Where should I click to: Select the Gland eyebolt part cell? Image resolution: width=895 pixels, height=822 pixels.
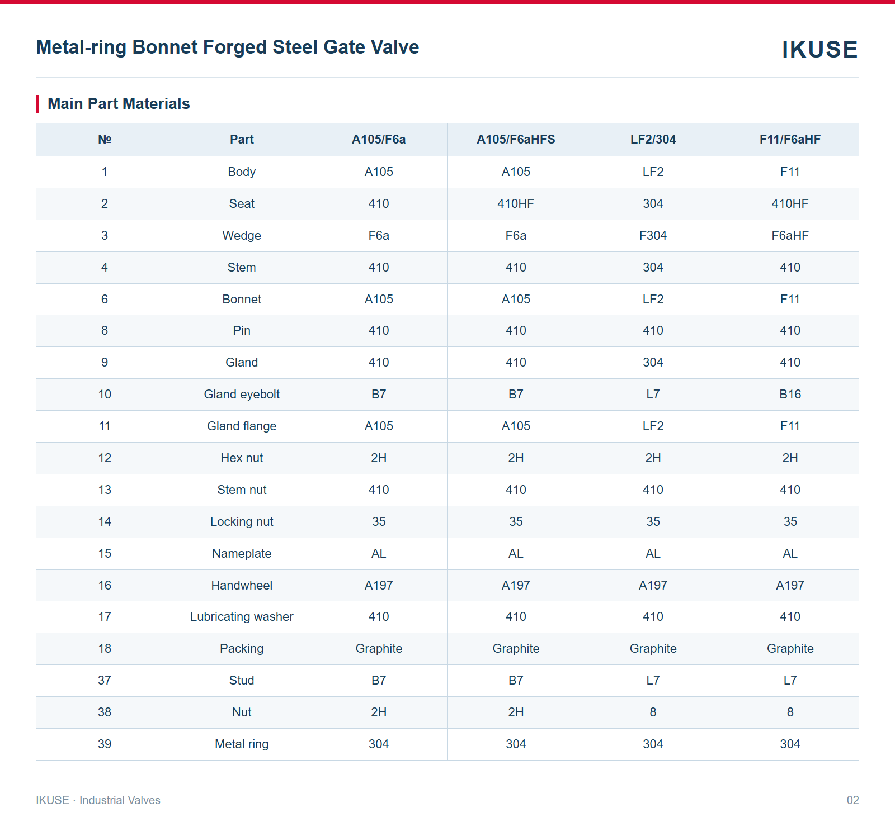point(242,395)
